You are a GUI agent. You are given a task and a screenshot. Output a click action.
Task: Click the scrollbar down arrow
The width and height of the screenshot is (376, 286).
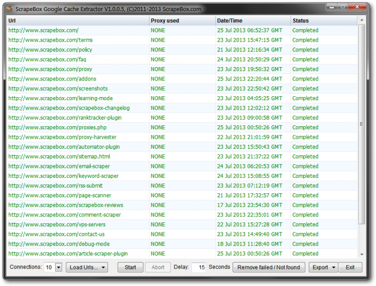pyautogui.click(x=361, y=254)
